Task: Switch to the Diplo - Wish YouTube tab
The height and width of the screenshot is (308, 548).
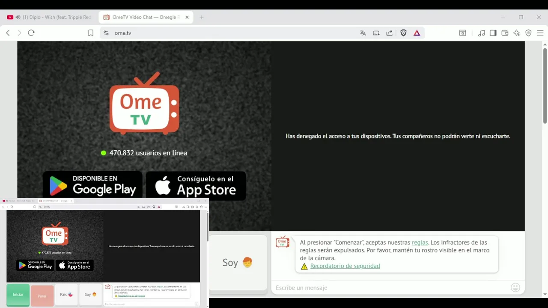Action: [x=49, y=17]
